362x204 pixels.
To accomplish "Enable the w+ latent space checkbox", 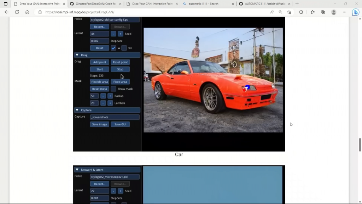I will [x=124, y=48].
